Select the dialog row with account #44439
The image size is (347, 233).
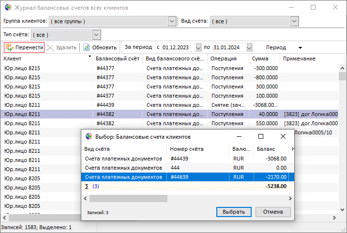tap(188, 159)
